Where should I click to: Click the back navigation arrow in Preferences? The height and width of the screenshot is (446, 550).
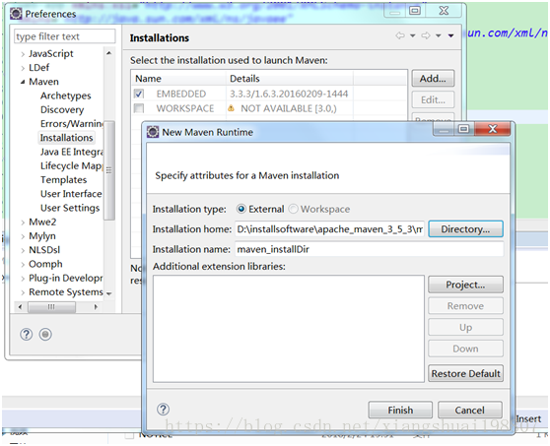(400, 35)
